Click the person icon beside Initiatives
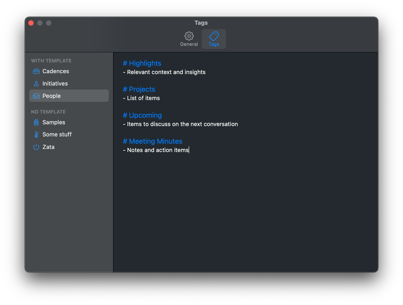This screenshot has width=403, height=305. [36, 84]
